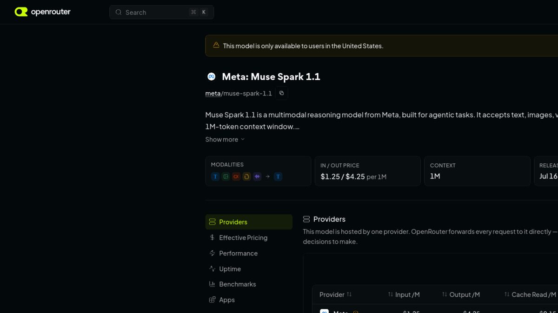
Task: Switch to the Uptime section
Action: point(249,269)
